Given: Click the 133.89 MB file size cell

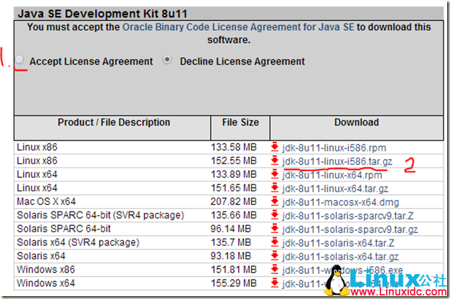Looking at the screenshot, I should 233,174.
